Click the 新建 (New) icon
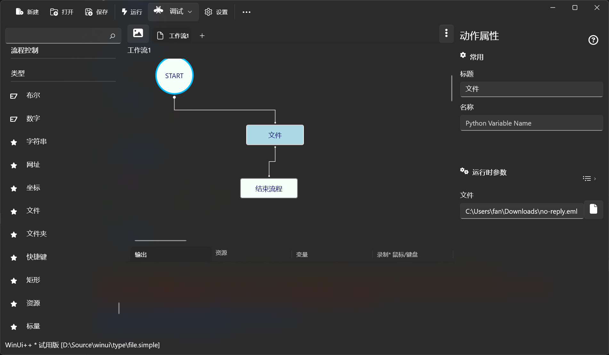Image resolution: width=609 pixels, height=355 pixels. tap(19, 12)
